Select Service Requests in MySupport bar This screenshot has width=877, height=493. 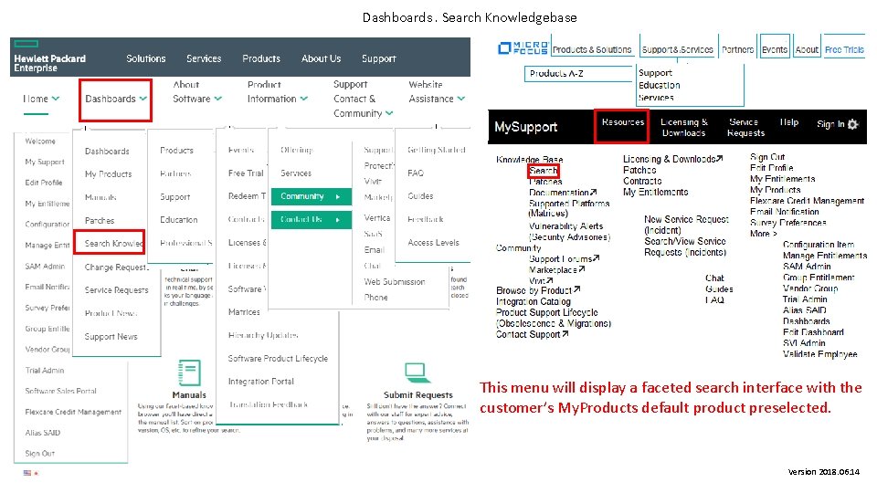745,128
